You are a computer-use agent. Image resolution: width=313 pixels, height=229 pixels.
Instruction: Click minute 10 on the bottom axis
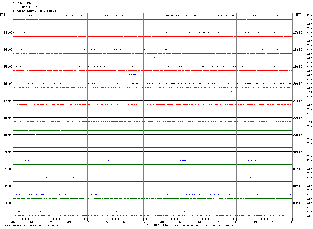click(x=199, y=222)
